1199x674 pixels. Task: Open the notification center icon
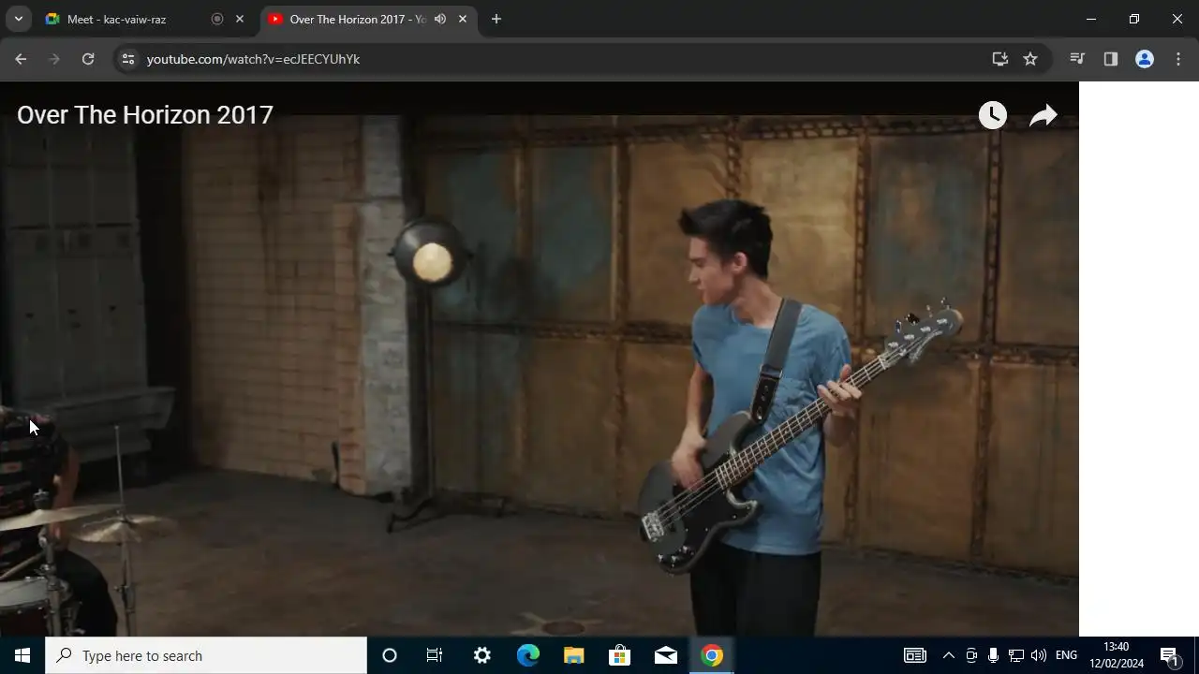click(1171, 655)
